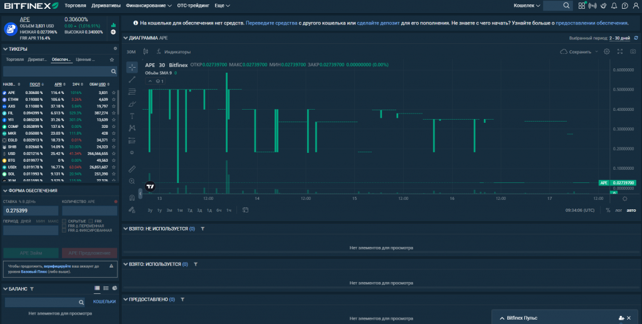
Task: Enable the Скрытые checkbox
Action: coord(65,221)
